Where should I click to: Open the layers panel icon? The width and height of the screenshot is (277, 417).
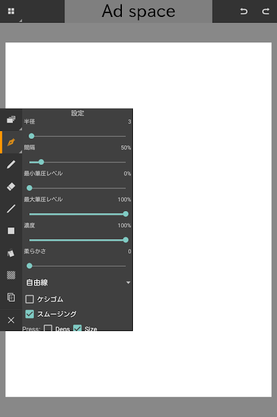pos(11,120)
